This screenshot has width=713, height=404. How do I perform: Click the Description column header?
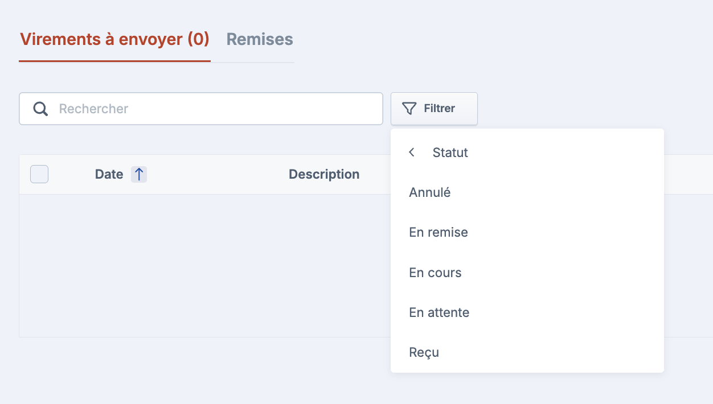(x=324, y=174)
